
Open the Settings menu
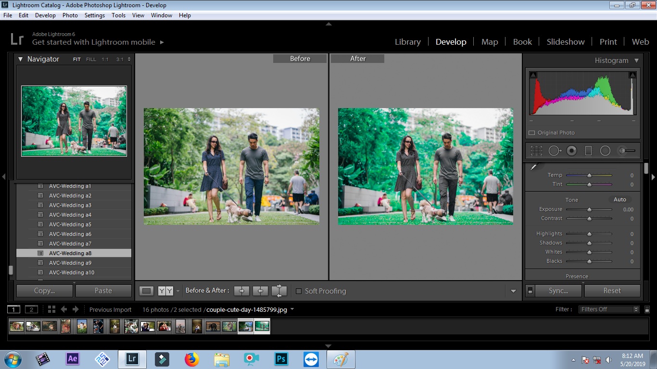(95, 15)
